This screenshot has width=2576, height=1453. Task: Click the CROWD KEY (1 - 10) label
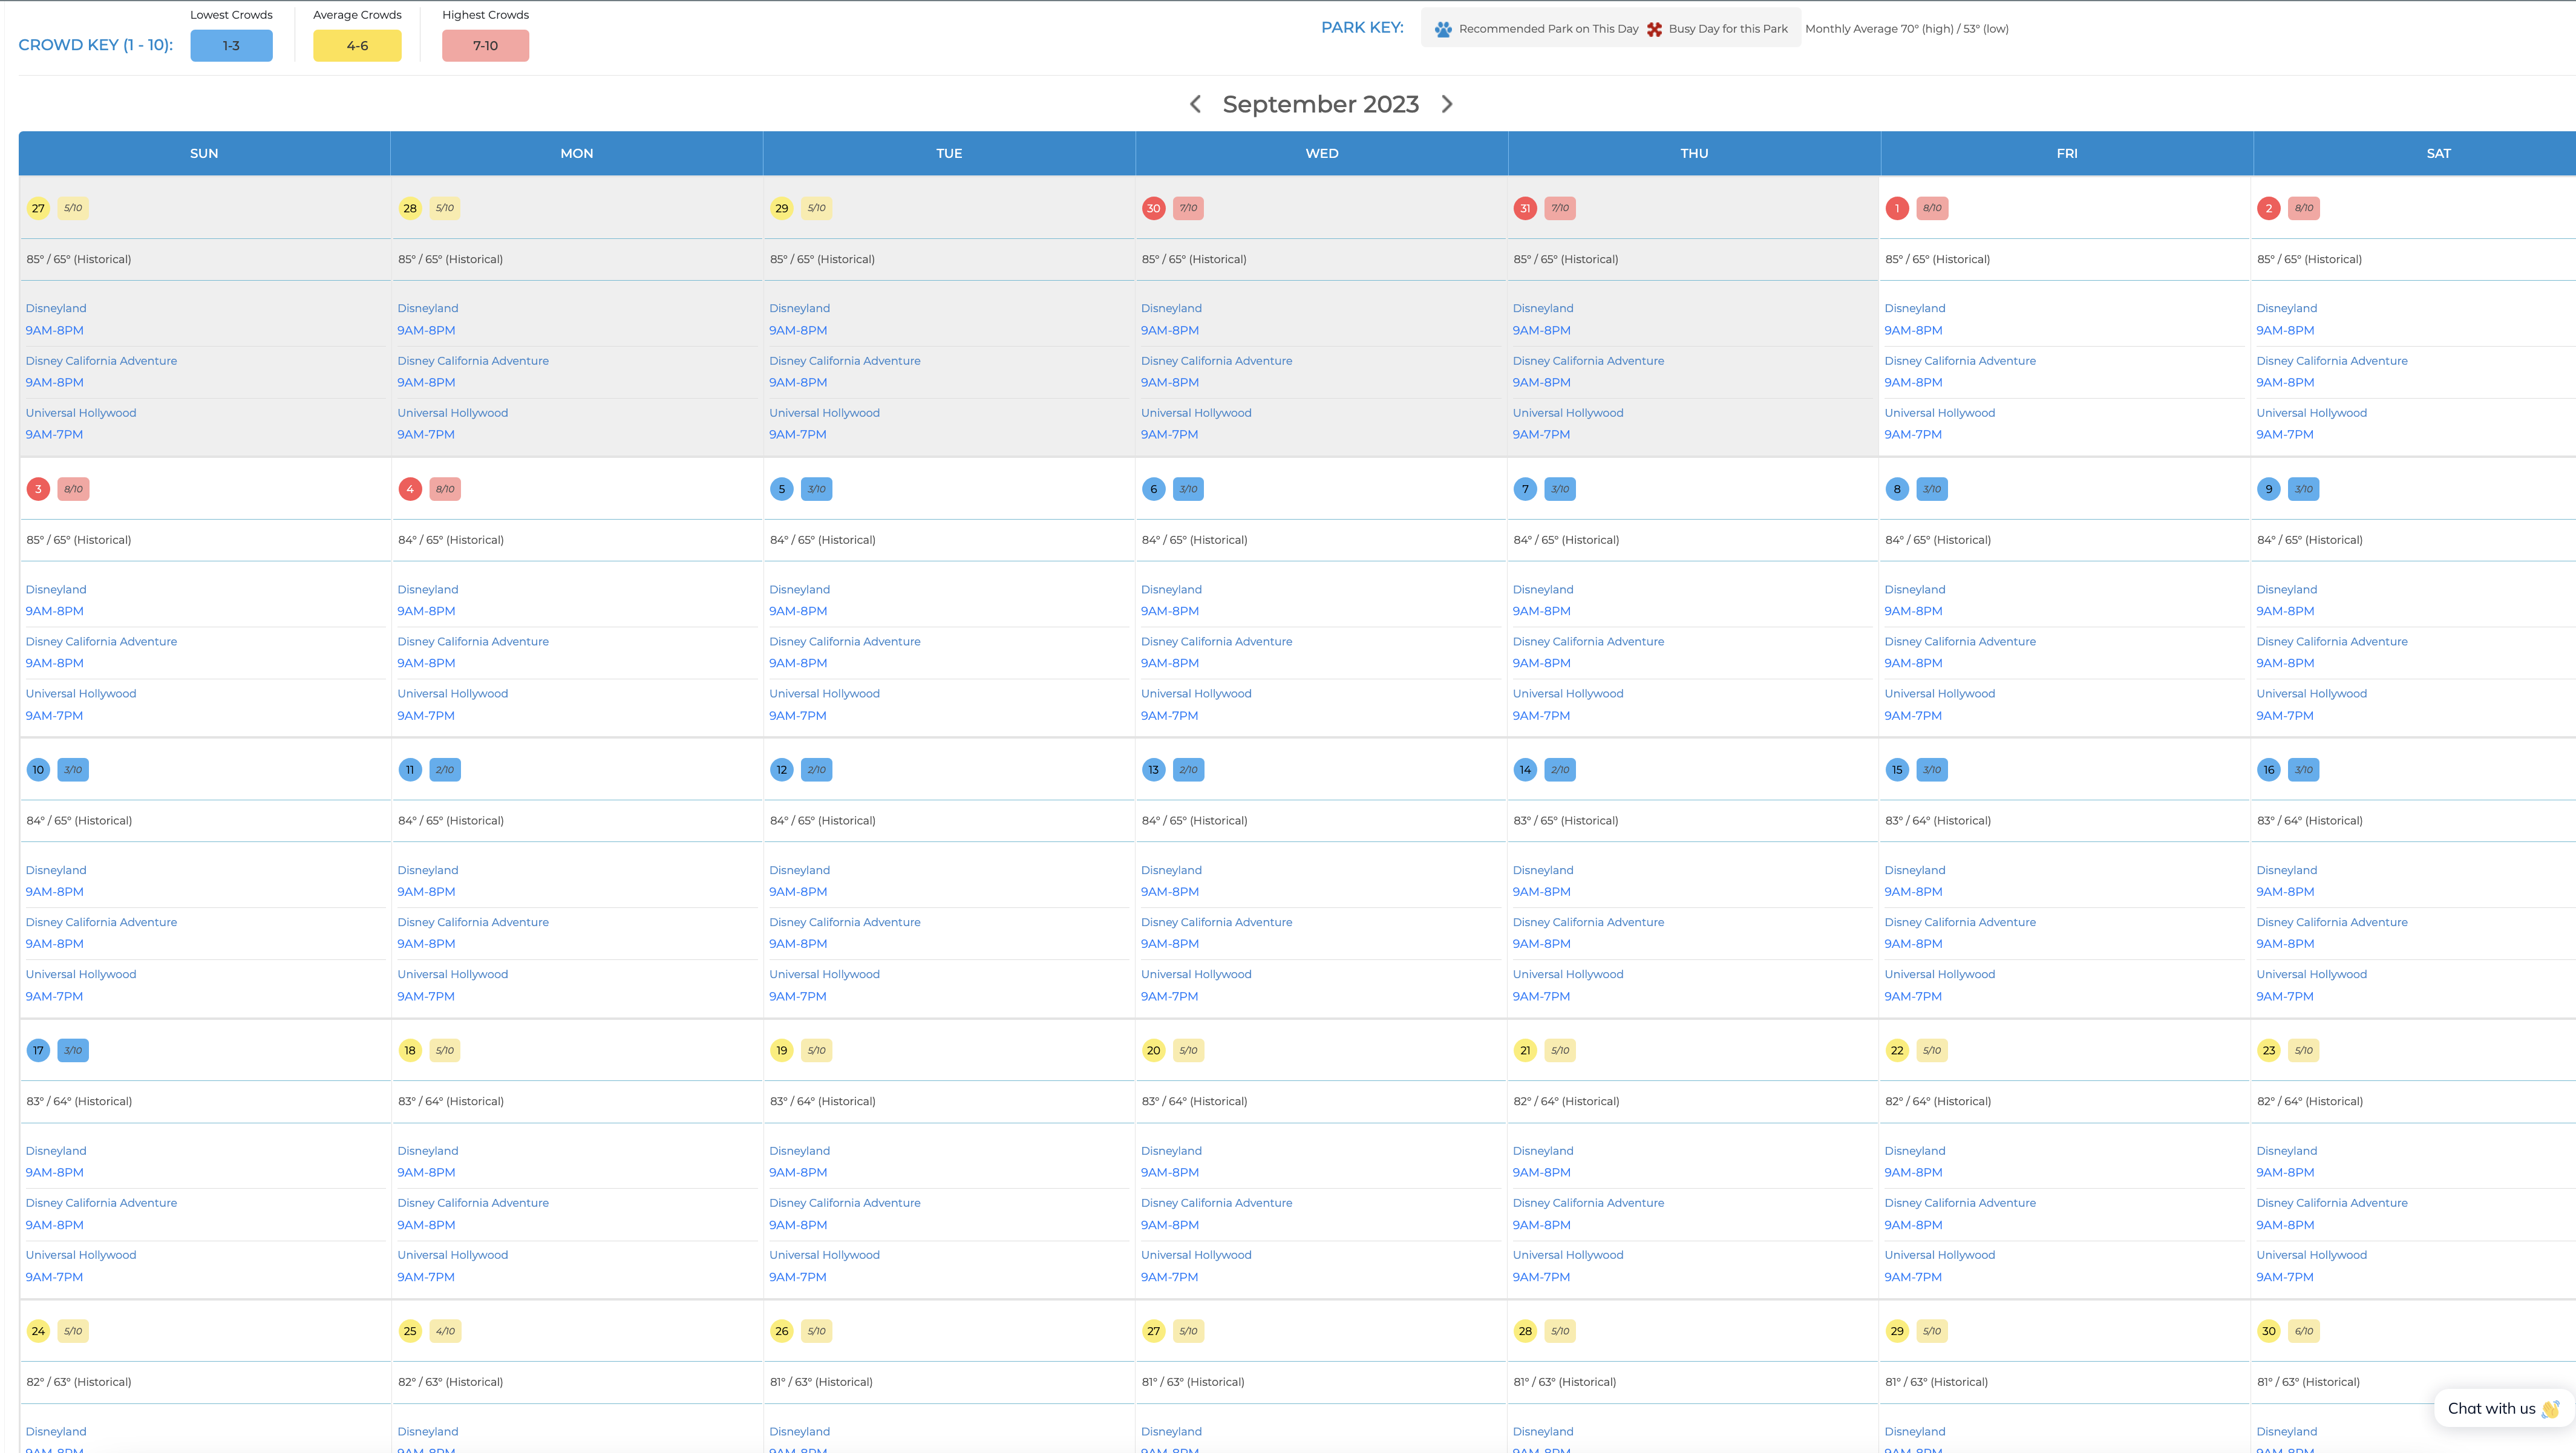pos(96,45)
